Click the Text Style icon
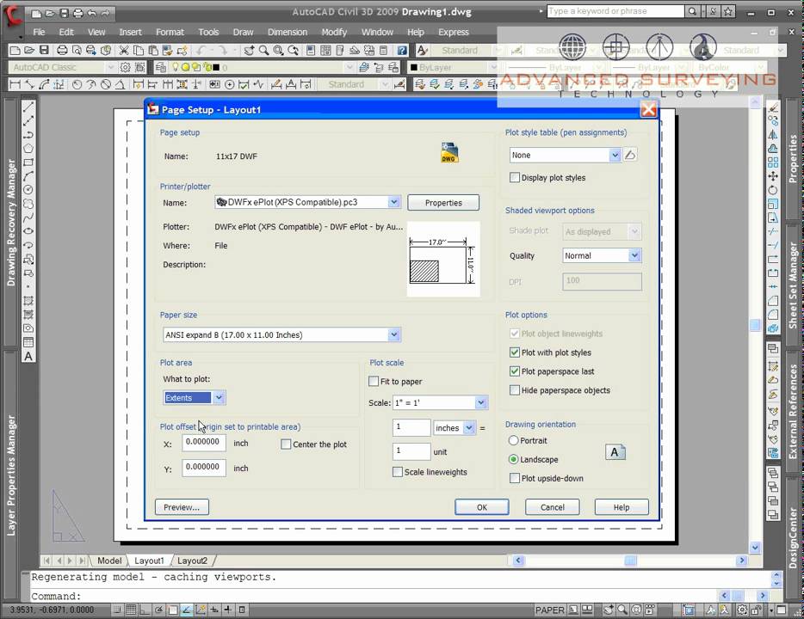 coord(423,50)
